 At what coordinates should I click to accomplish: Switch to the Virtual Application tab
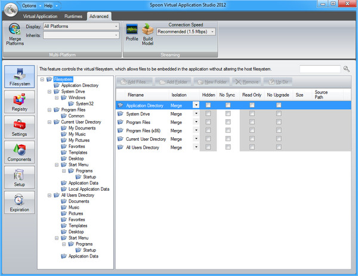coord(40,16)
